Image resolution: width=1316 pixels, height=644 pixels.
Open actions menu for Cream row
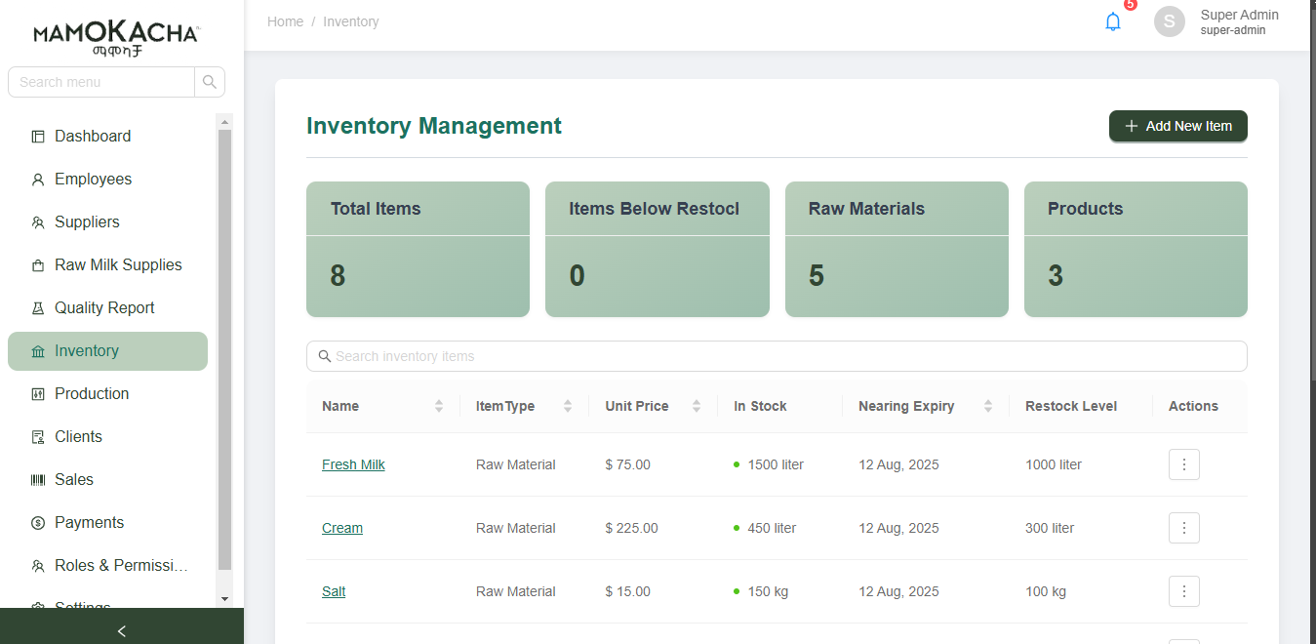point(1183,528)
